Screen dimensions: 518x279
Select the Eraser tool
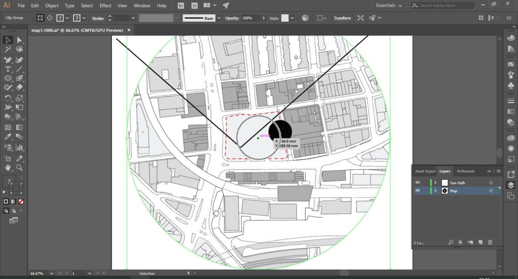click(20, 87)
